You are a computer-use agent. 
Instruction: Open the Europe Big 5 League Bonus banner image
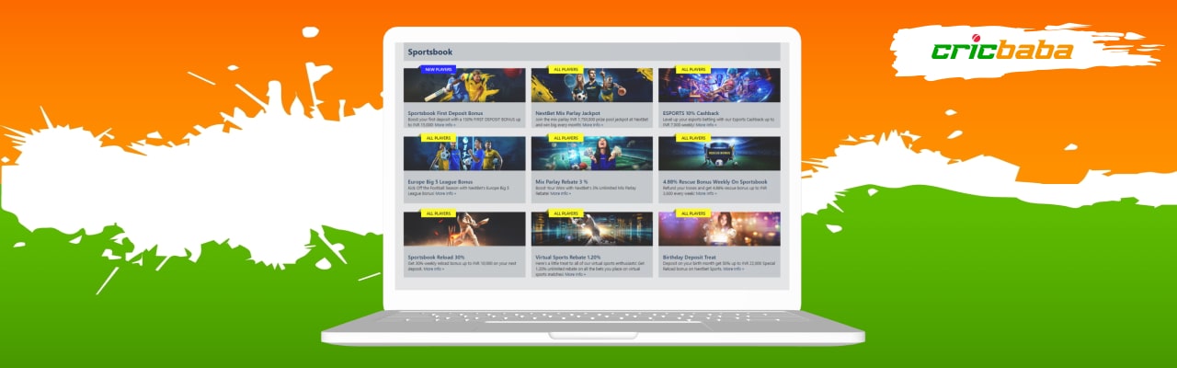464,154
